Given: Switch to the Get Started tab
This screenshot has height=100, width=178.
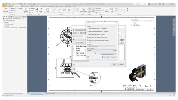Looking at the screenshot, I should tap(51, 6).
